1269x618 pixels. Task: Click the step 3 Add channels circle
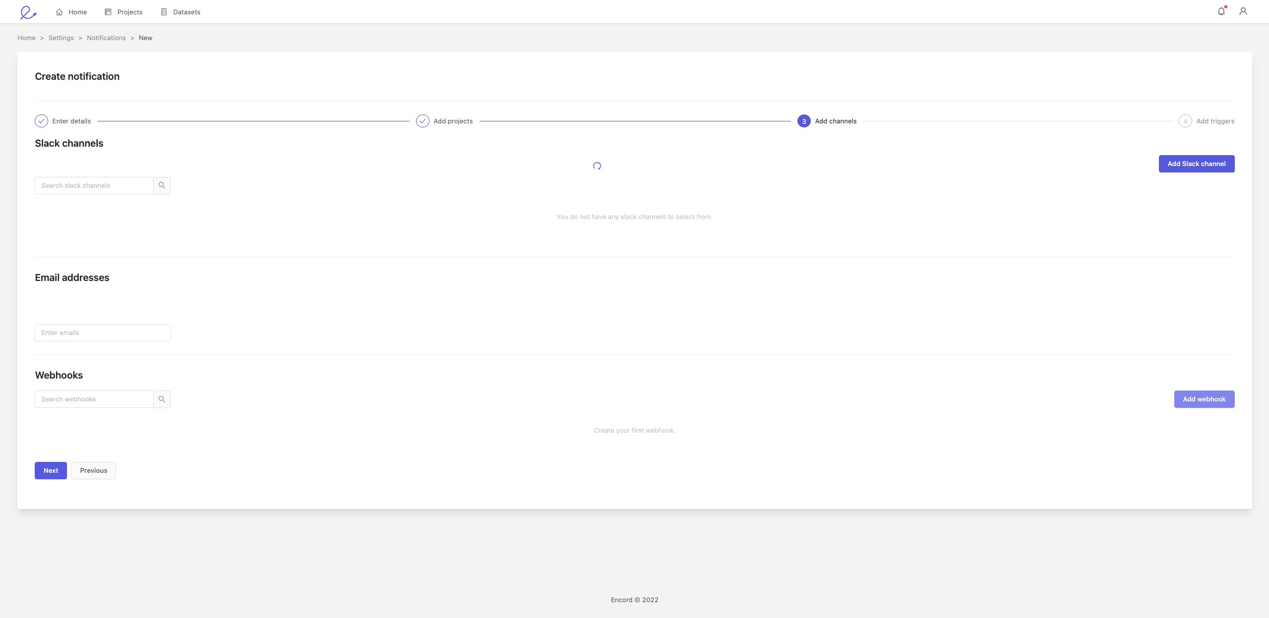click(x=804, y=121)
